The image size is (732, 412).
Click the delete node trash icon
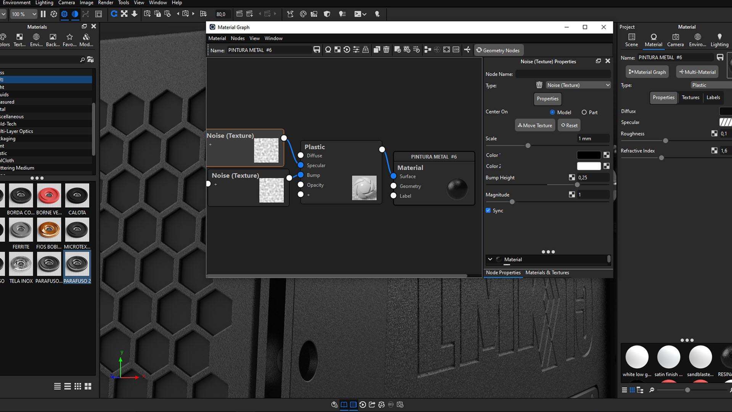[387, 50]
